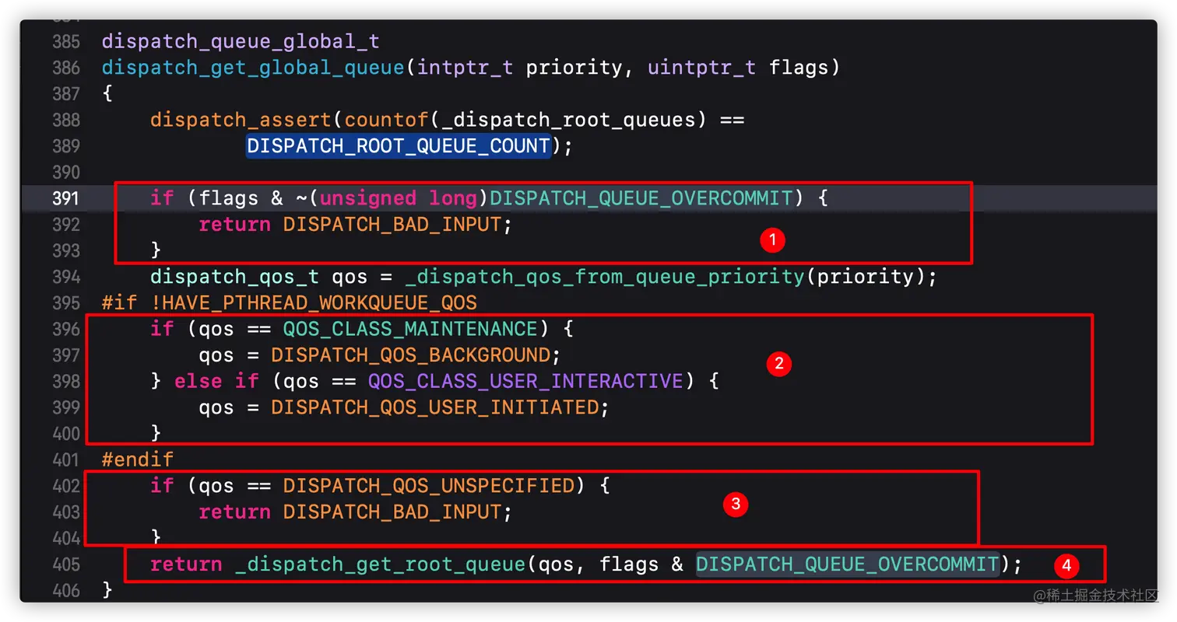Click line number 402 in the gutter
The height and width of the screenshot is (622, 1177).
(x=66, y=486)
